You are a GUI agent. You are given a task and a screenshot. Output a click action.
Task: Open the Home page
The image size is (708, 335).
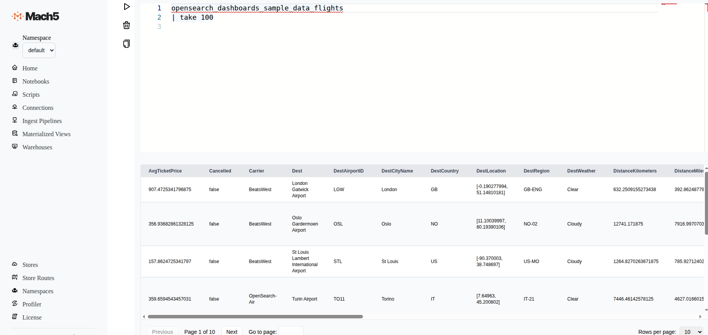[30, 68]
